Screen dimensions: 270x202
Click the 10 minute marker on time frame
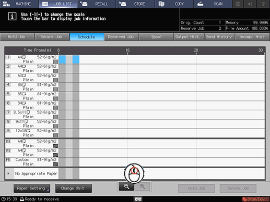click(127, 51)
